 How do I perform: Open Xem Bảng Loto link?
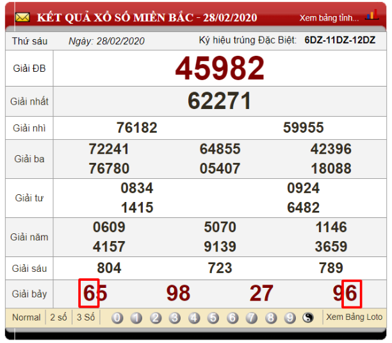pyautogui.click(x=354, y=317)
